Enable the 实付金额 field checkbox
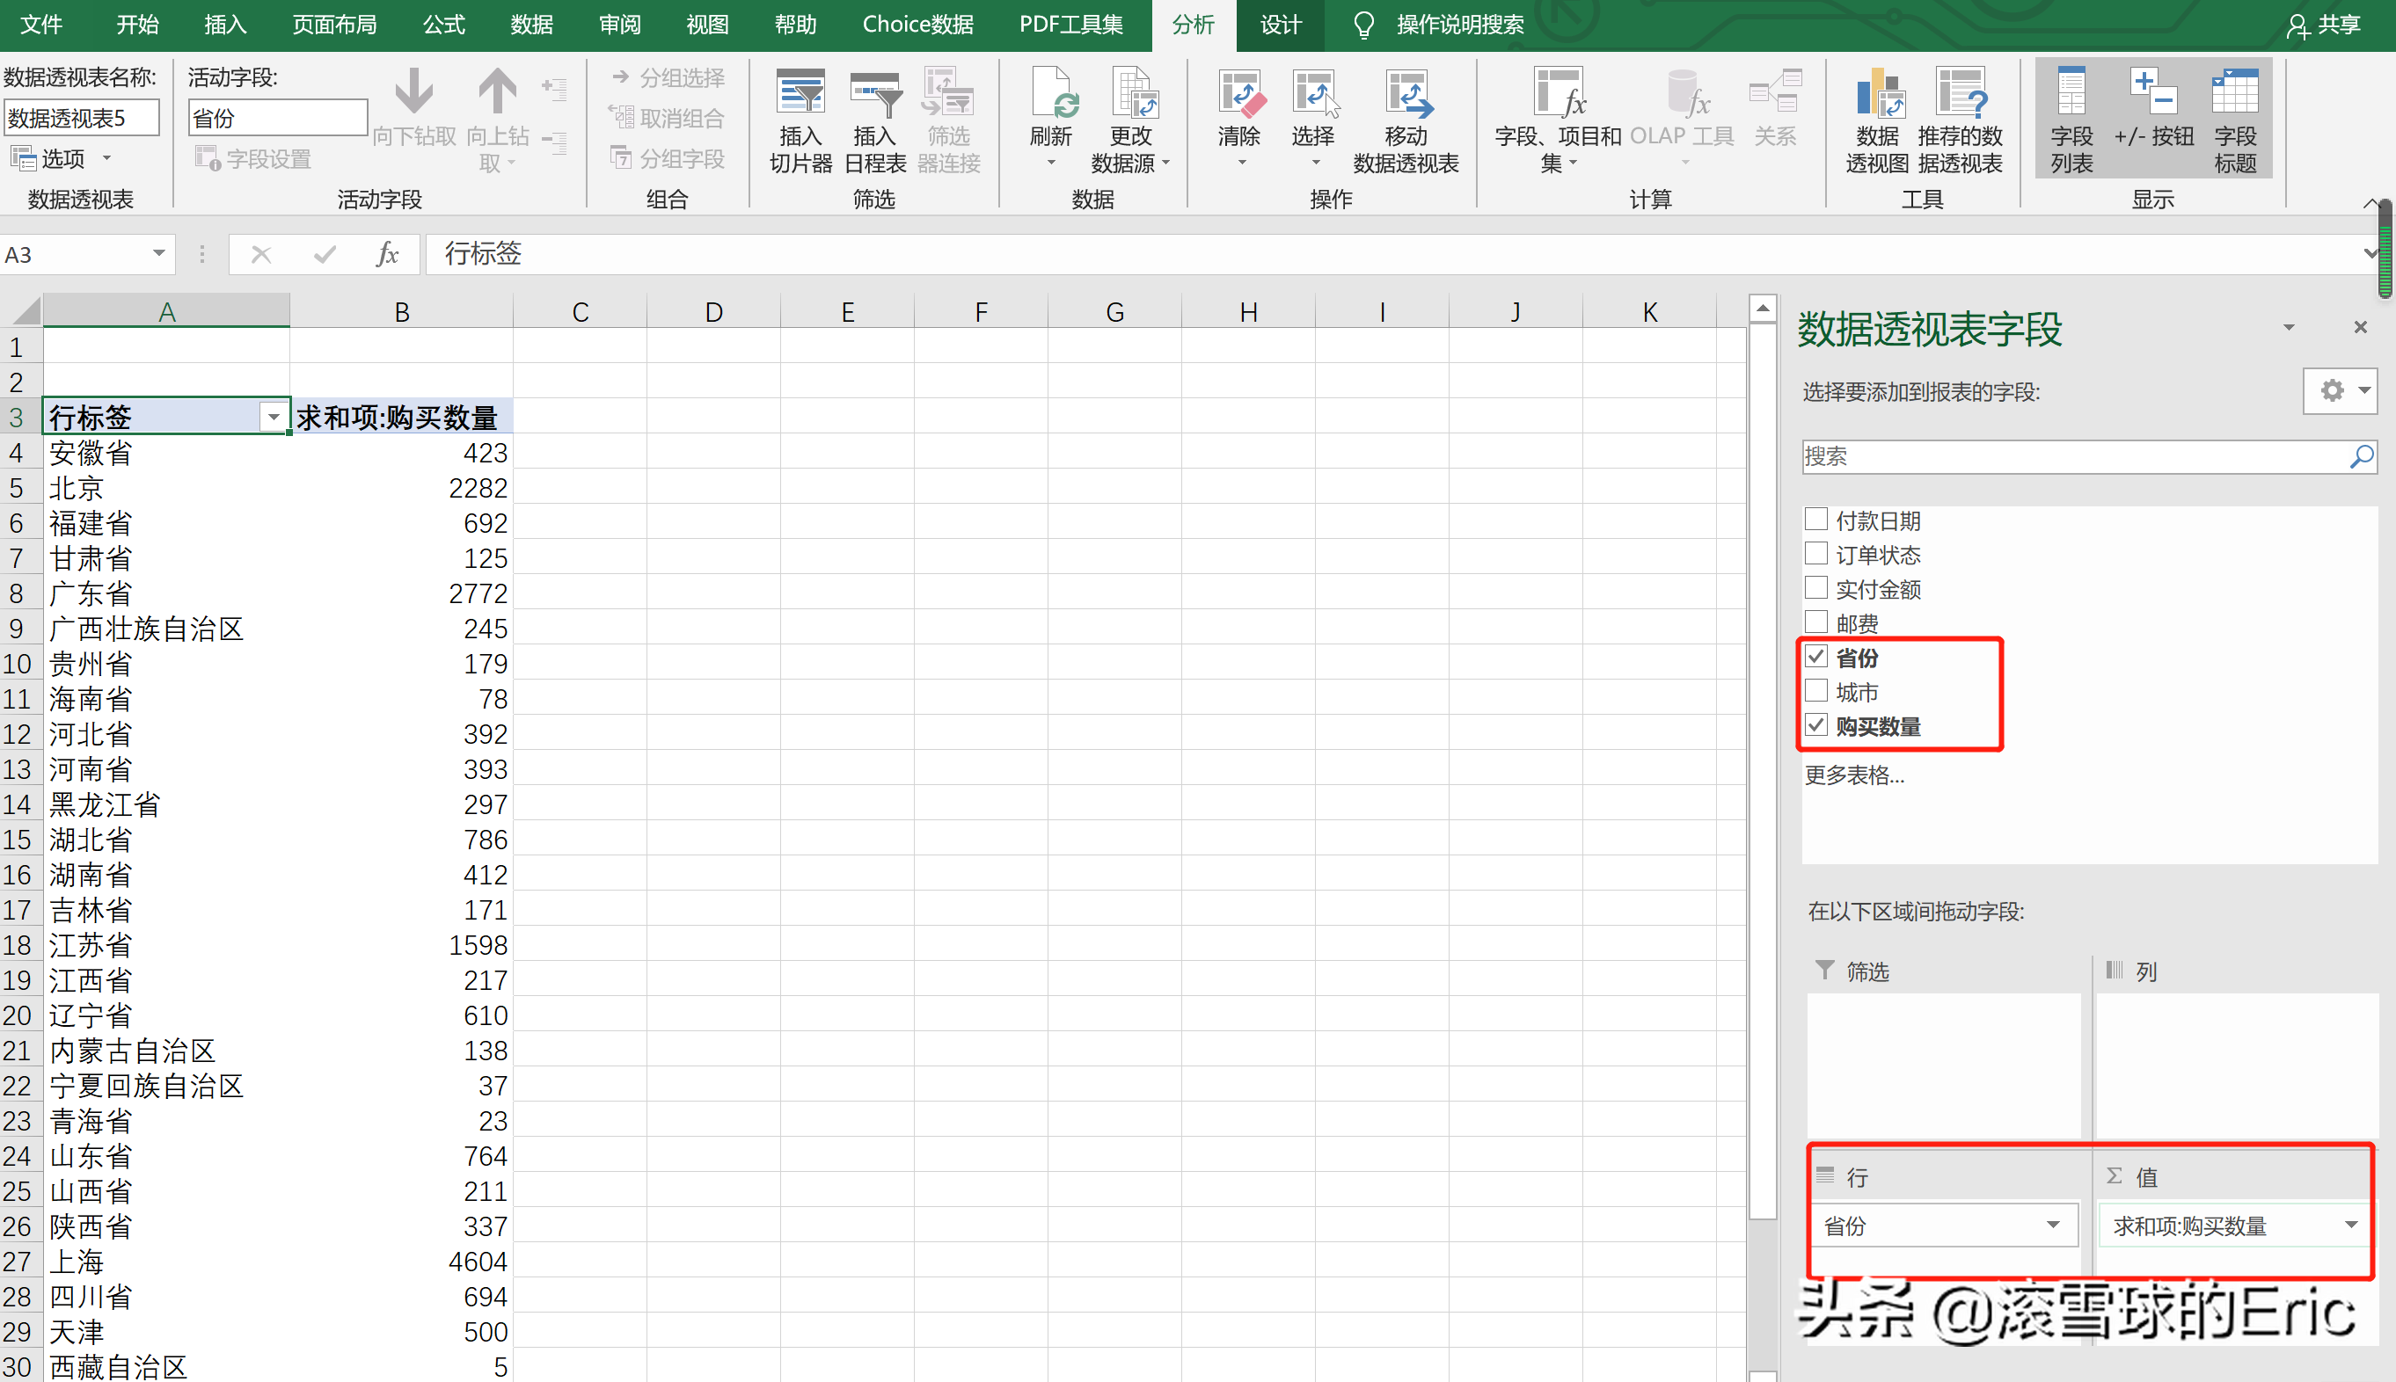This screenshot has height=1382, width=2396. (1815, 588)
